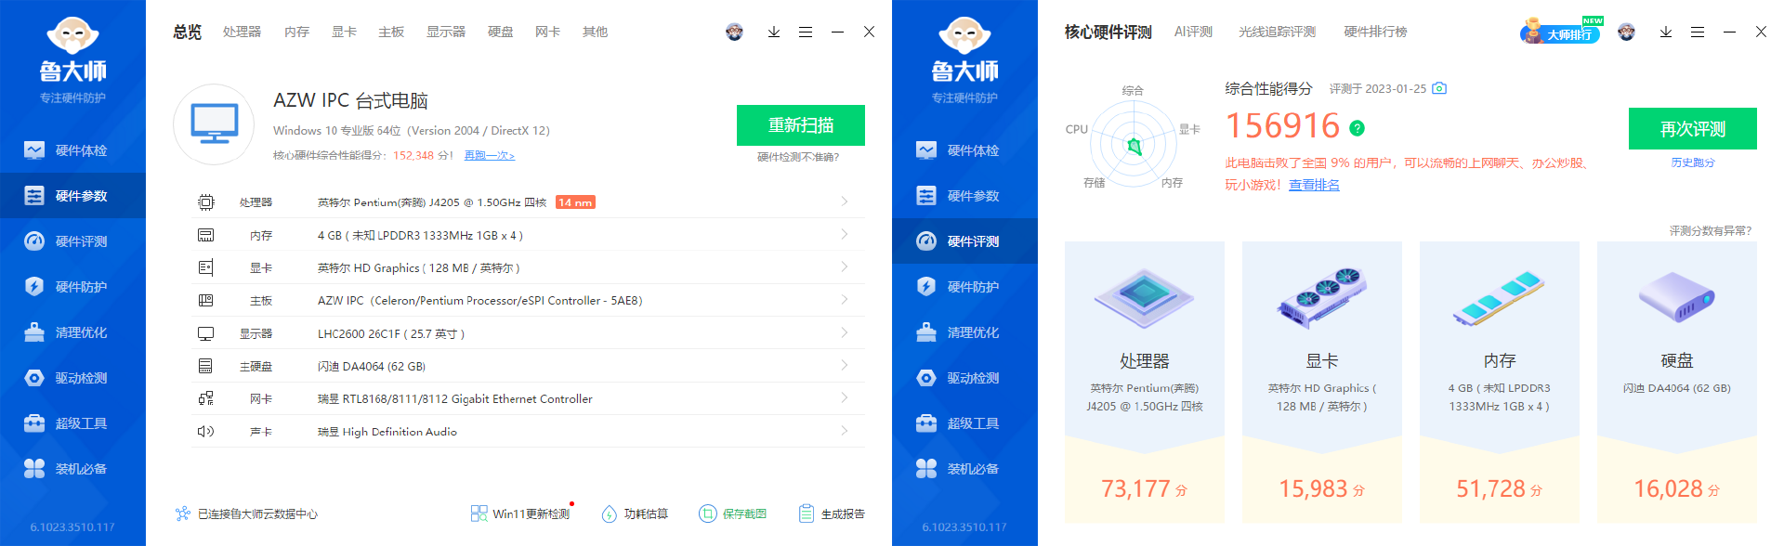Click the 硬盘 score card showing 16,028
Screen dimensions: 1784x546
coord(1677,383)
